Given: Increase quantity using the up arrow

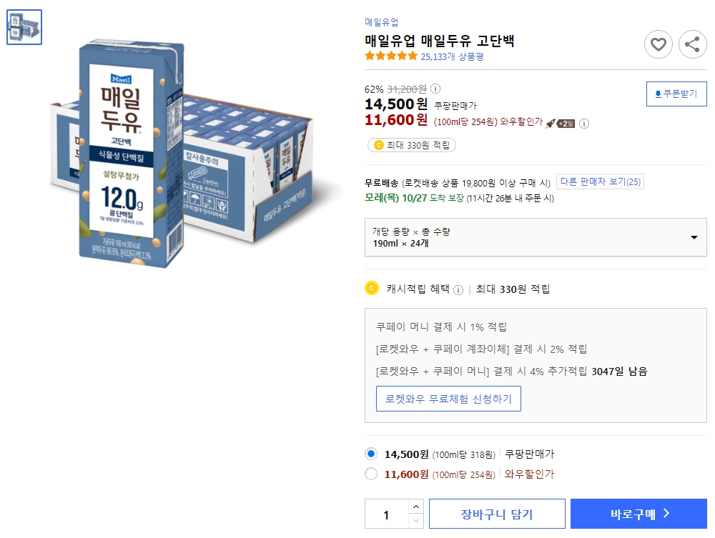Looking at the screenshot, I should (x=415, y=508).
